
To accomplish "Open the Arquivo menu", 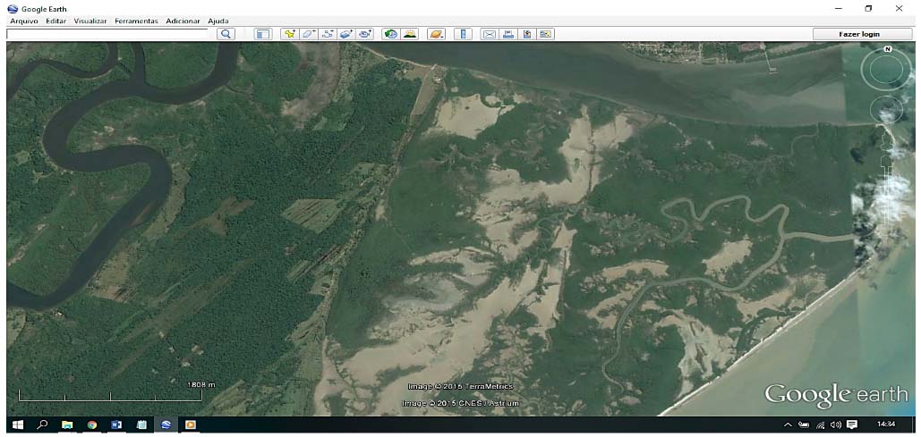I will tap(24, 21).
